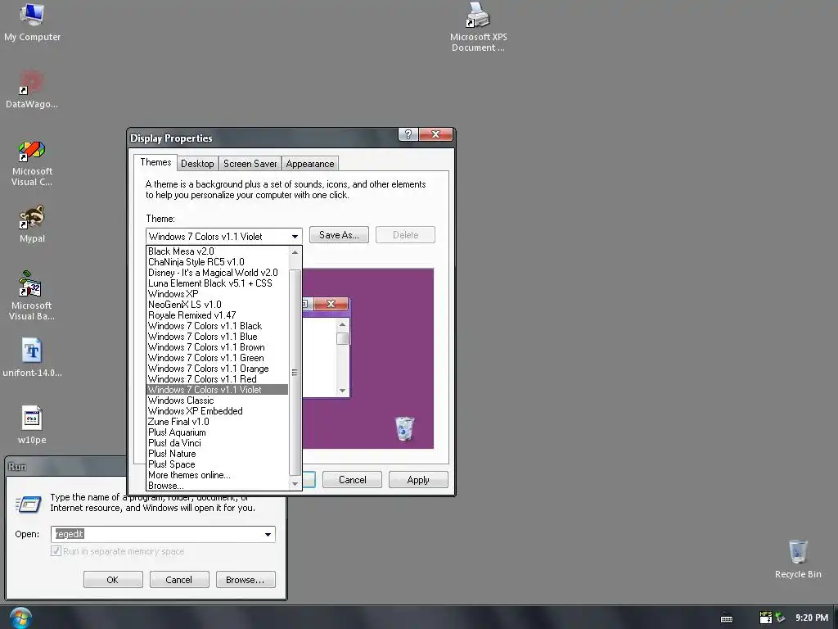Click the disabled Delete theme button
Screen dimensions: 838x629
[405, 235]
